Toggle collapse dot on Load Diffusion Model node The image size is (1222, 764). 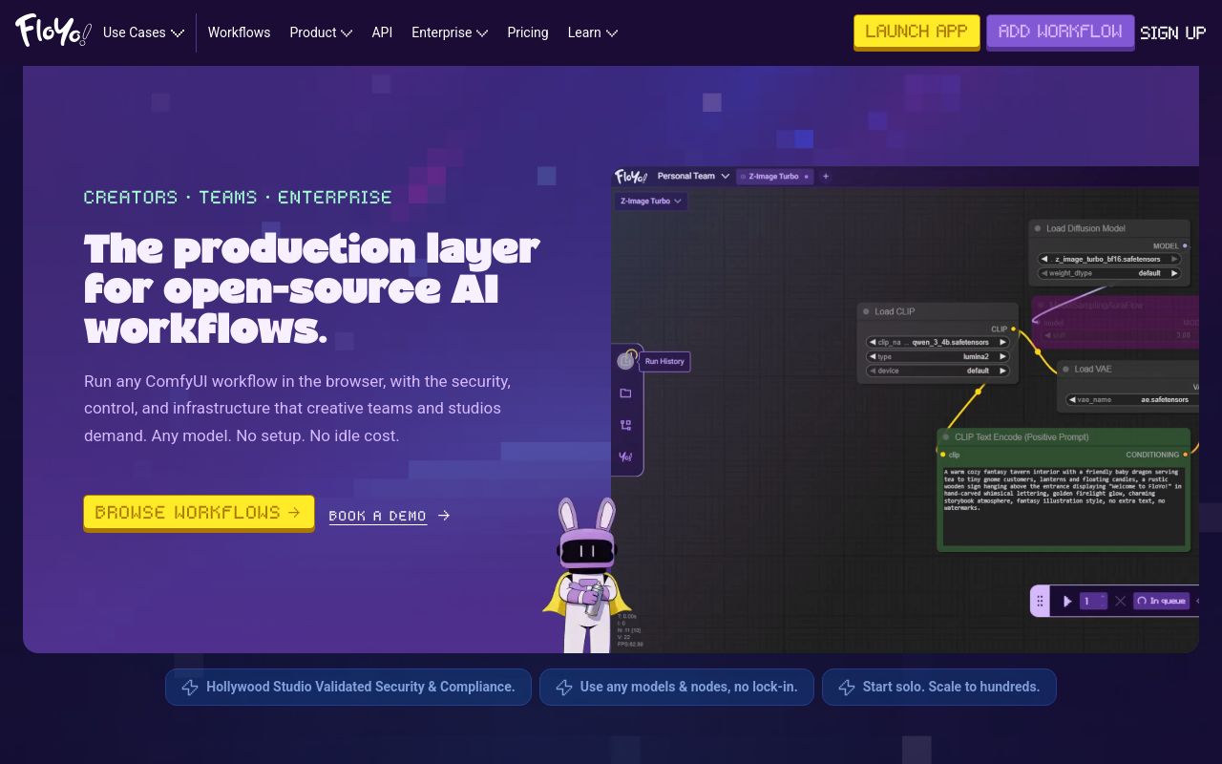click(1038, 228)
